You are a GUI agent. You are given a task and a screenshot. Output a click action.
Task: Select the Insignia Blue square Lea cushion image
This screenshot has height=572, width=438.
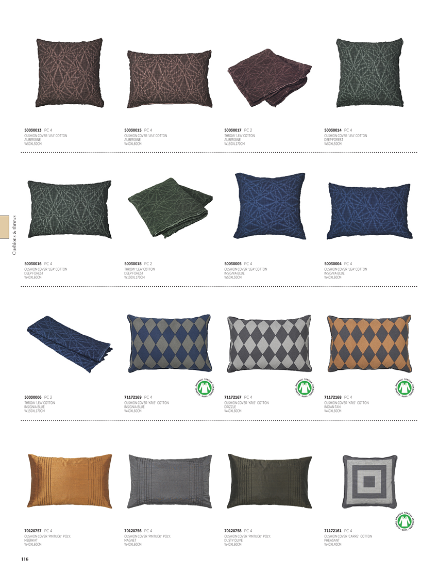click(270, 206)
